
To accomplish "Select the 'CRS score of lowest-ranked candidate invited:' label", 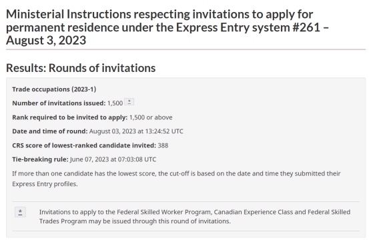I will click(84, 145).
